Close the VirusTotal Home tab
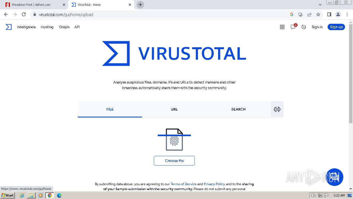Image resolution: width=353 pixels, height=199 pixels. pos(130,5)
